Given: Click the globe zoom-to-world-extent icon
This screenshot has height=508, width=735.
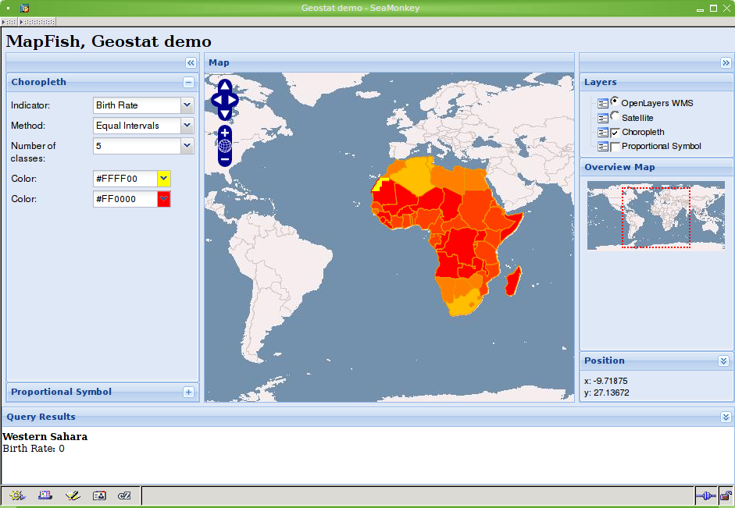Looking at the screenshot, I should (225, 146).
